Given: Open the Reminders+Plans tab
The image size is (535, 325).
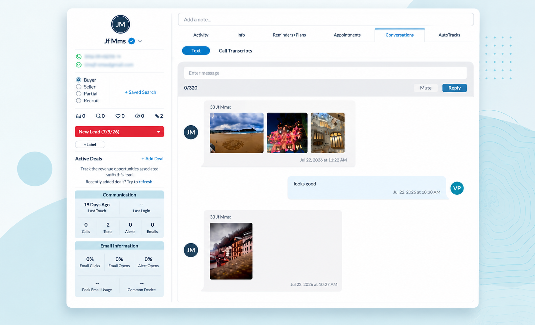Looking at the screenshot, I should click(289, 35).
